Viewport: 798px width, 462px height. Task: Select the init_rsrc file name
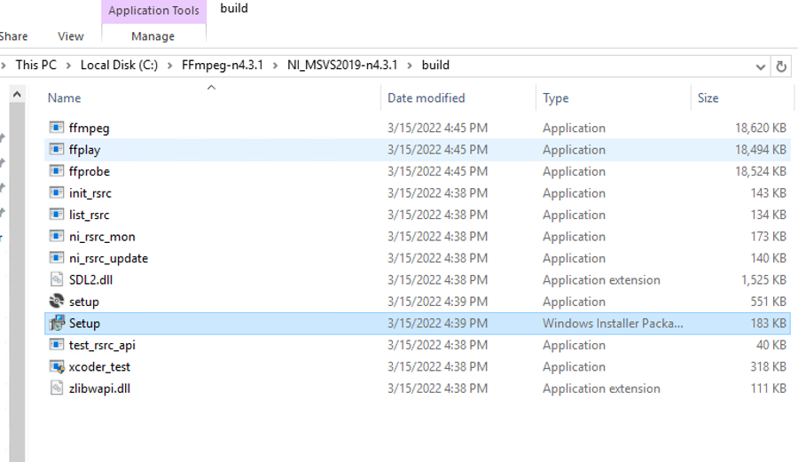(x=90, y=193)
